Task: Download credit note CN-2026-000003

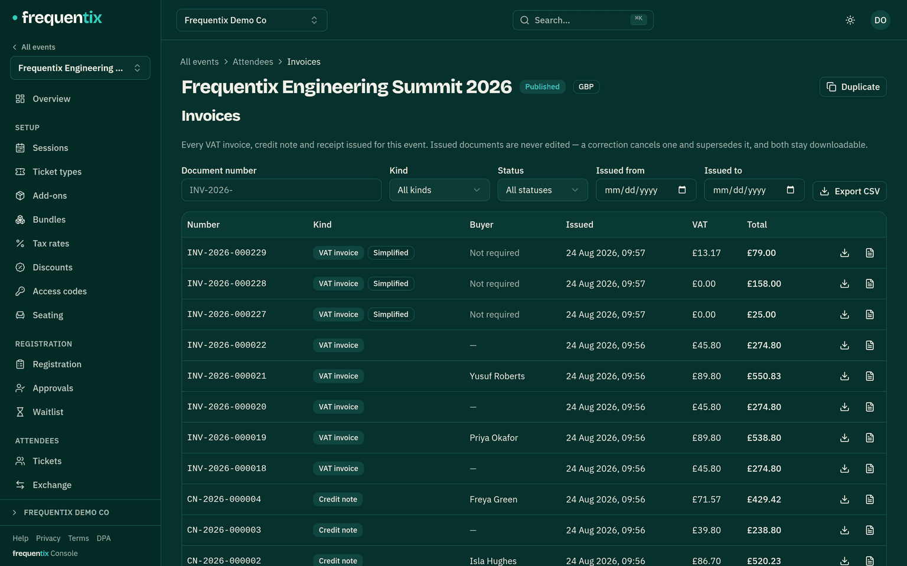Action: (844, 530)
